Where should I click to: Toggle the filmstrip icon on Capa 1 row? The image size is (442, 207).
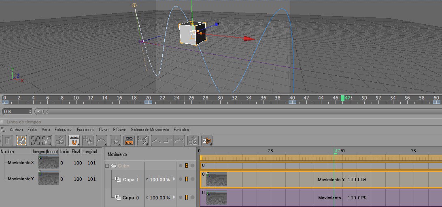(x=187, y=179)
